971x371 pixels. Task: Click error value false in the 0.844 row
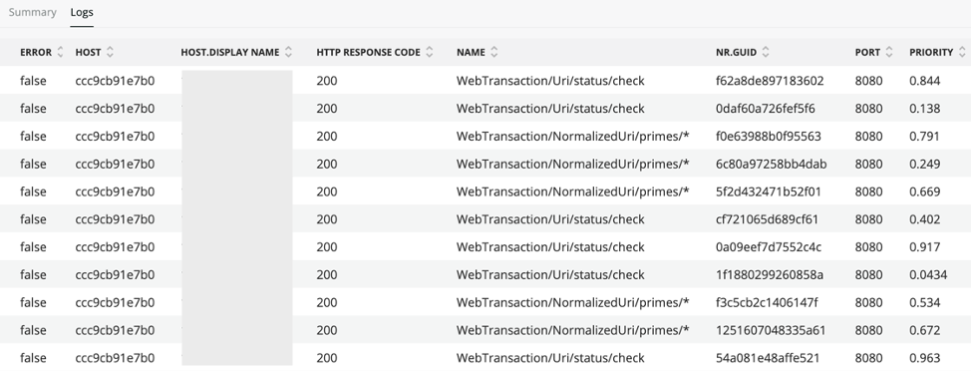pyautogui.click(x=33, y=81)
